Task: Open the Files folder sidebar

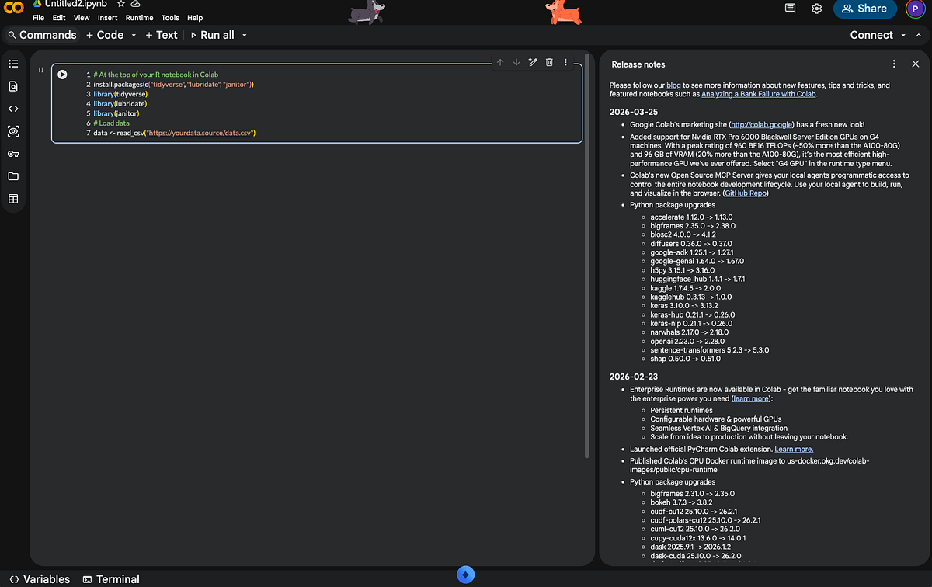Action: click(13, 176)
